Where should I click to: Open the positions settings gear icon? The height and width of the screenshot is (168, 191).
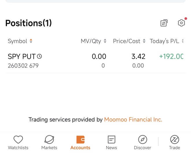(181, 23)
